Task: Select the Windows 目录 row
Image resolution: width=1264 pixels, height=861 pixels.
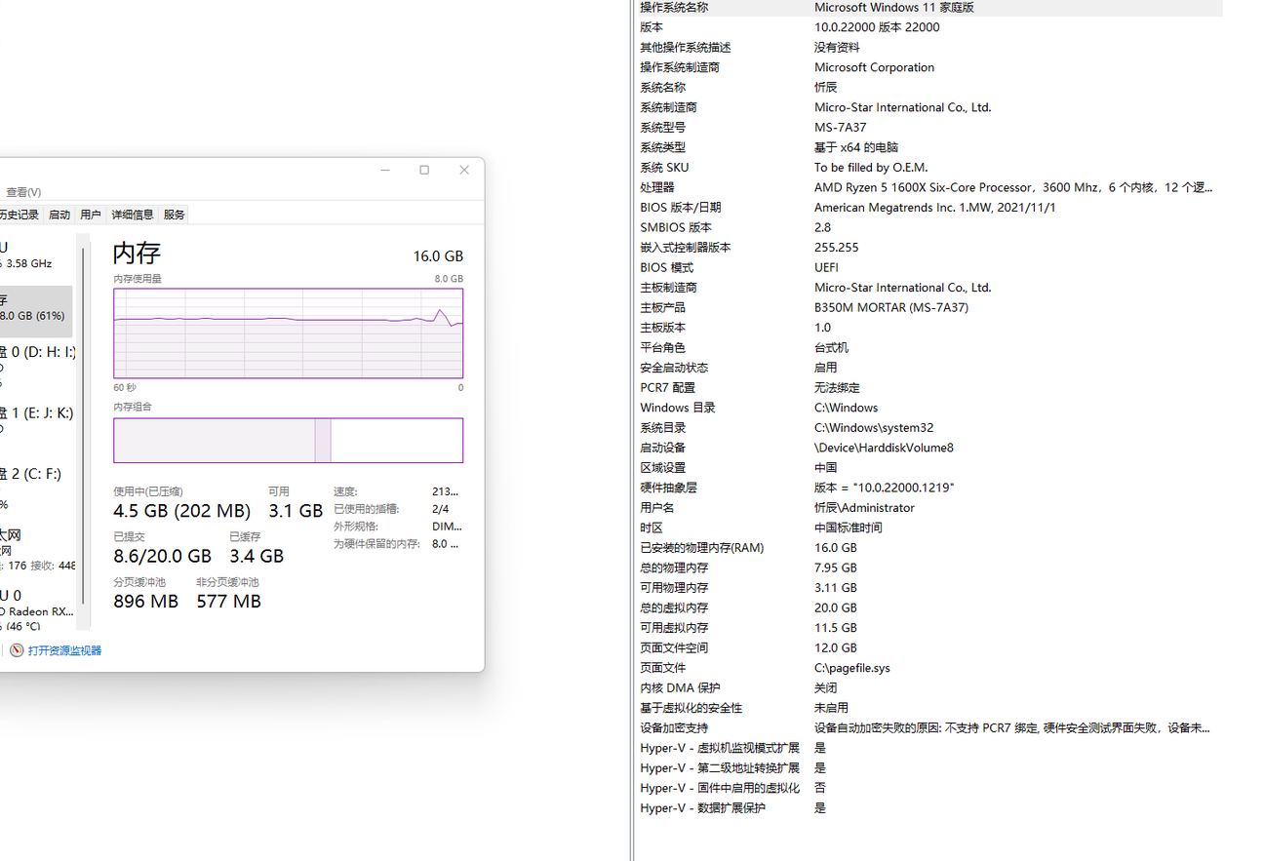Action: tap(928, 408)
